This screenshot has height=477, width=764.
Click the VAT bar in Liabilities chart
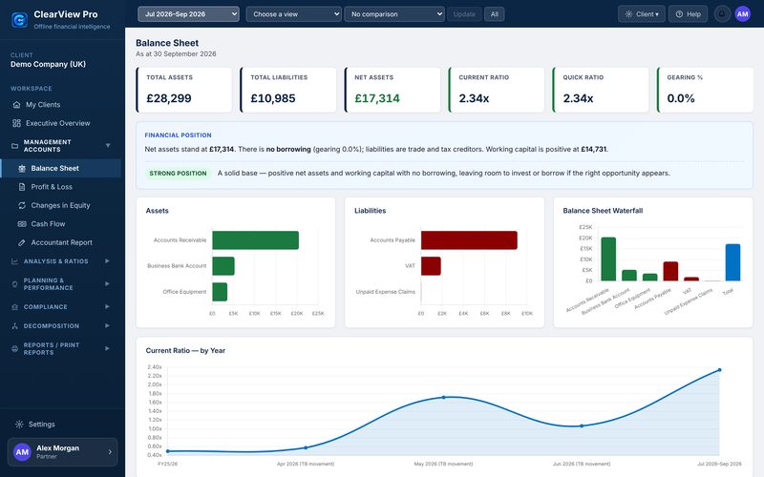click(x=431, y=266)
